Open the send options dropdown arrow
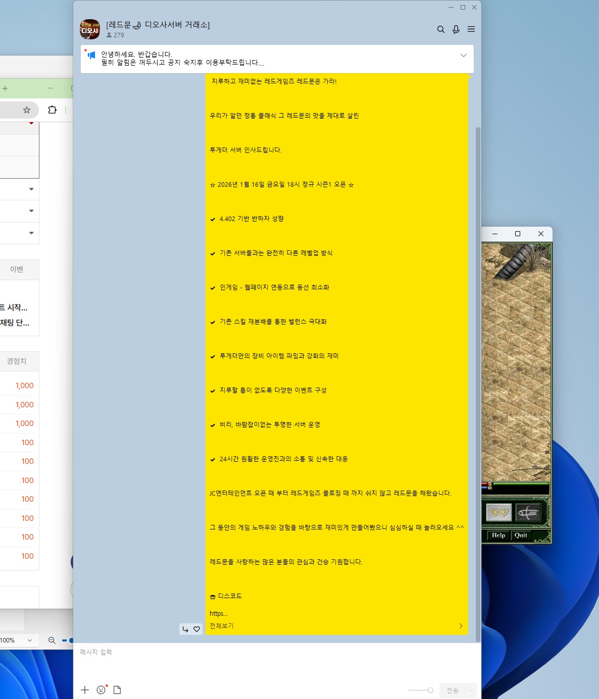599x699 pixels. [471, 690]
